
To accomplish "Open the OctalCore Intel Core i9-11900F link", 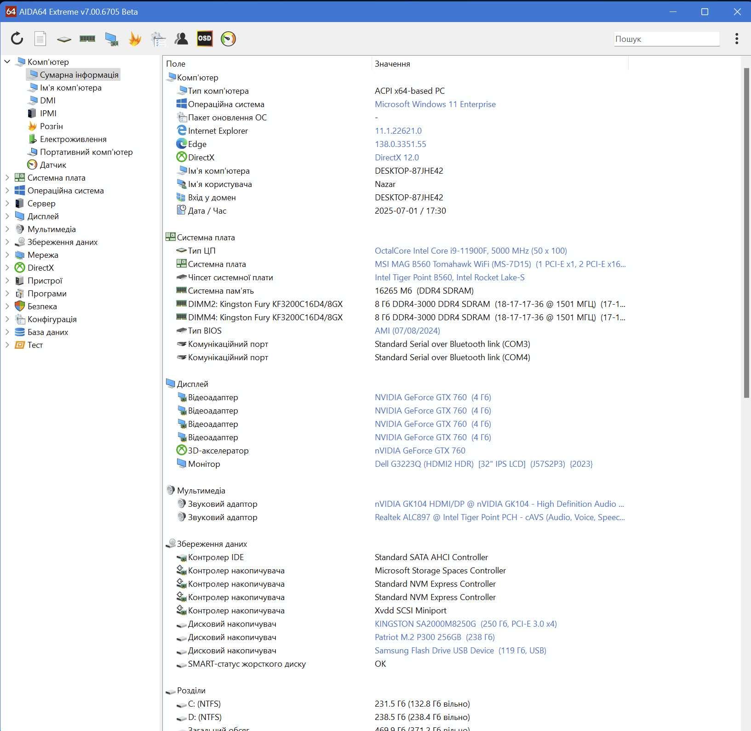I will [x=470, y=251].
